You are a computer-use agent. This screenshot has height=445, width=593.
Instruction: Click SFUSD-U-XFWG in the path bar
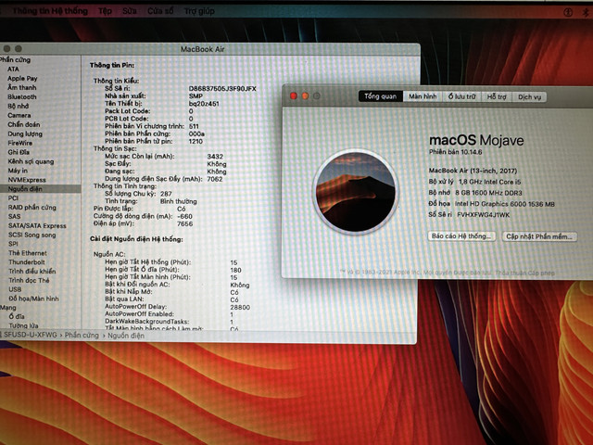pyautogui.click(x=30, y=336)
